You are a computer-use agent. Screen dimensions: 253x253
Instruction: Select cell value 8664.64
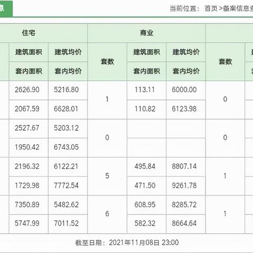pyautogui.click(x=184, y=223)
